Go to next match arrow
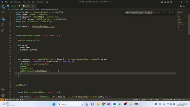 click(x=167, y=13)
